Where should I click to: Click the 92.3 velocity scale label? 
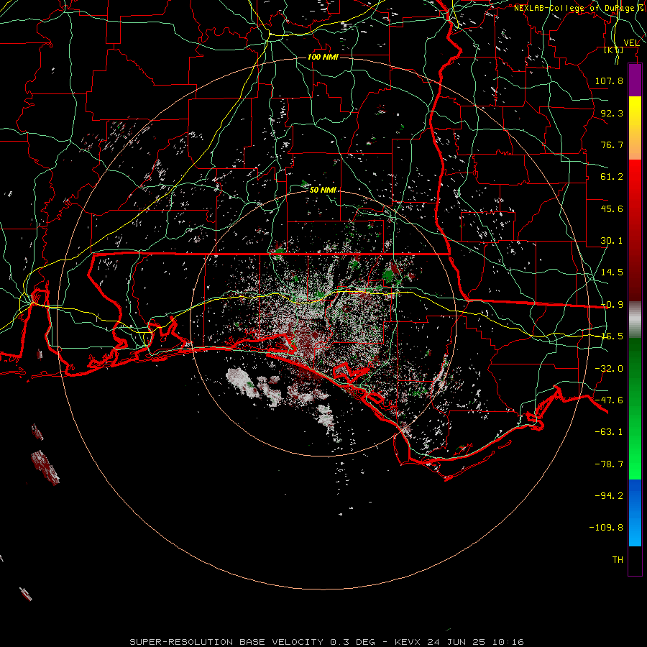coord(612,113)
